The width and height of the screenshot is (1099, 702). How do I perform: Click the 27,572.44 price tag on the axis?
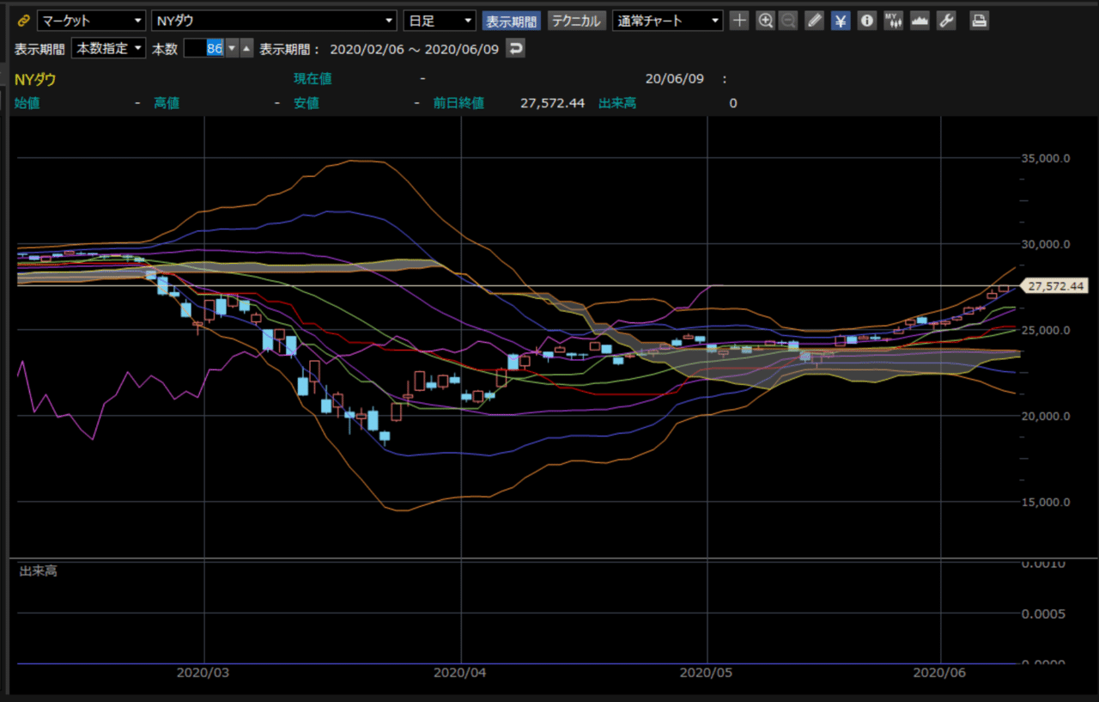tap(1055, 286)
